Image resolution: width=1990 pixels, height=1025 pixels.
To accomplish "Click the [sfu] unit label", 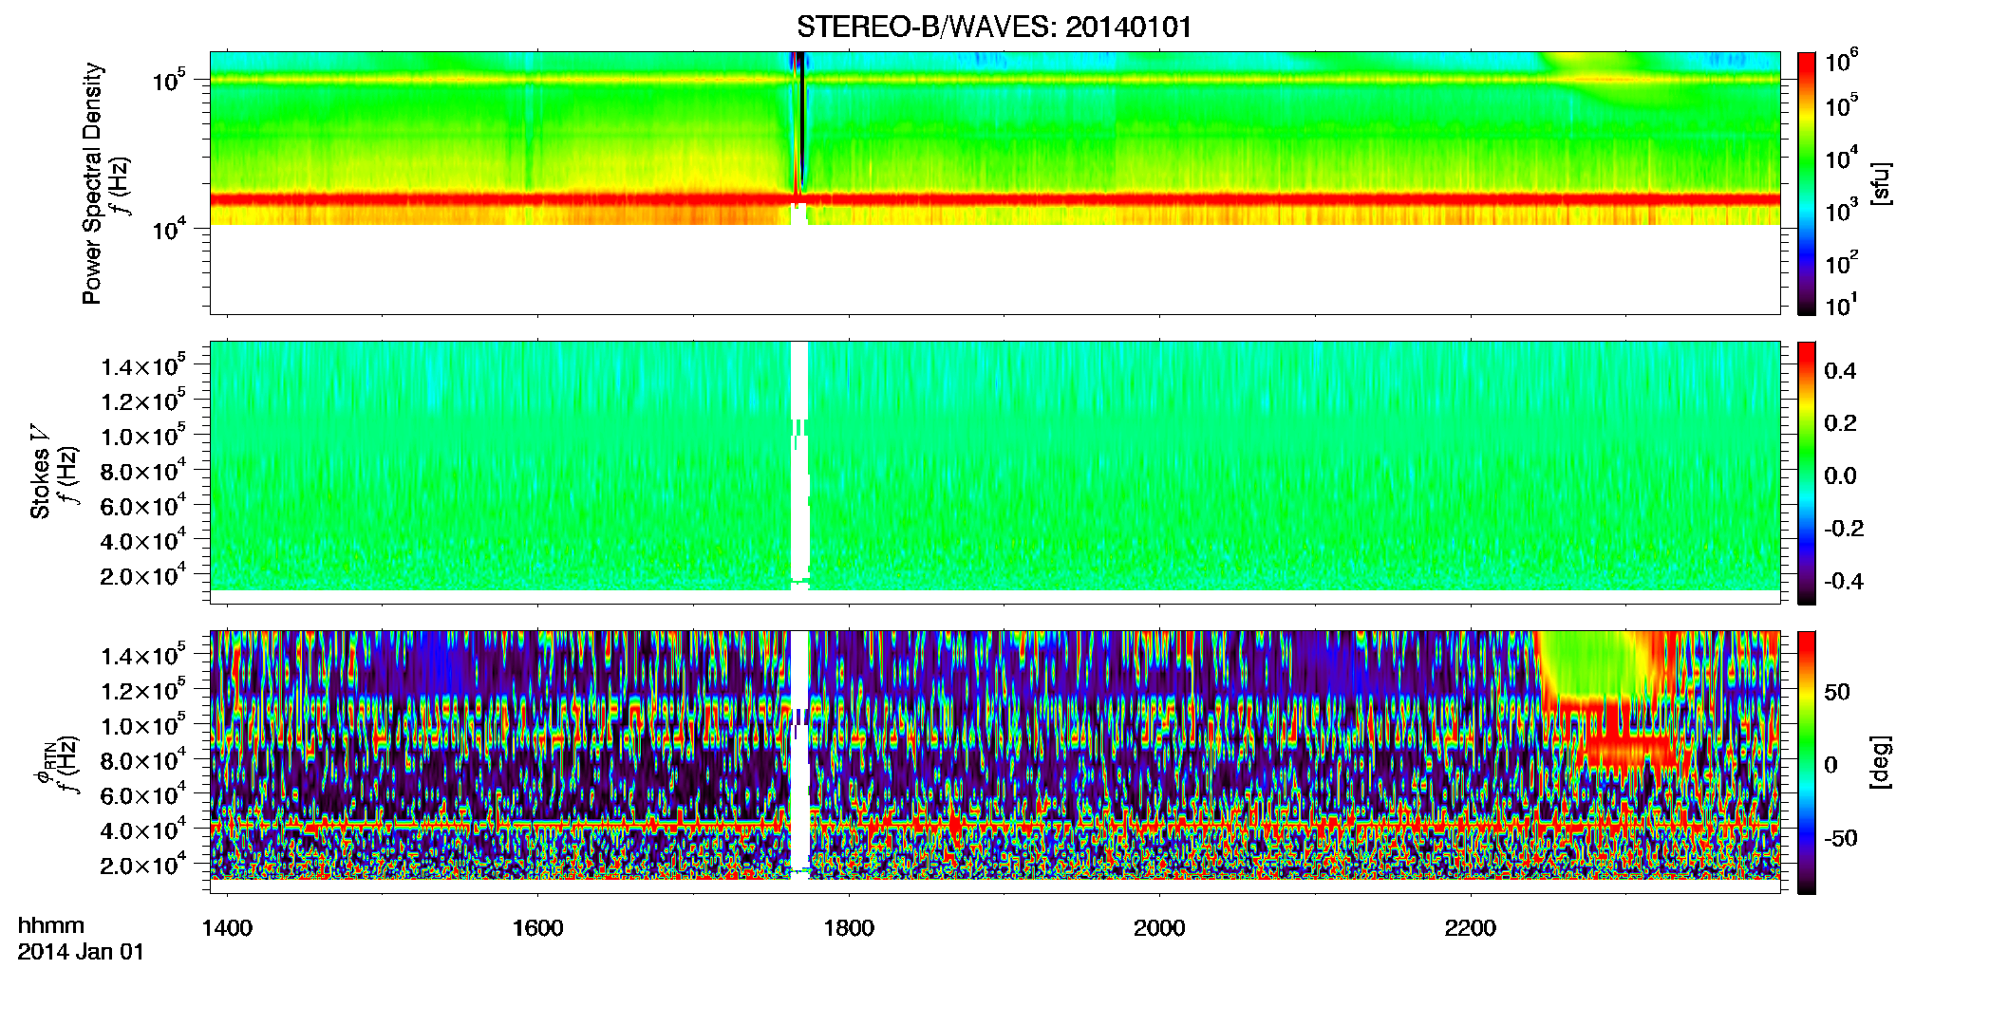I will (1881, 183).
